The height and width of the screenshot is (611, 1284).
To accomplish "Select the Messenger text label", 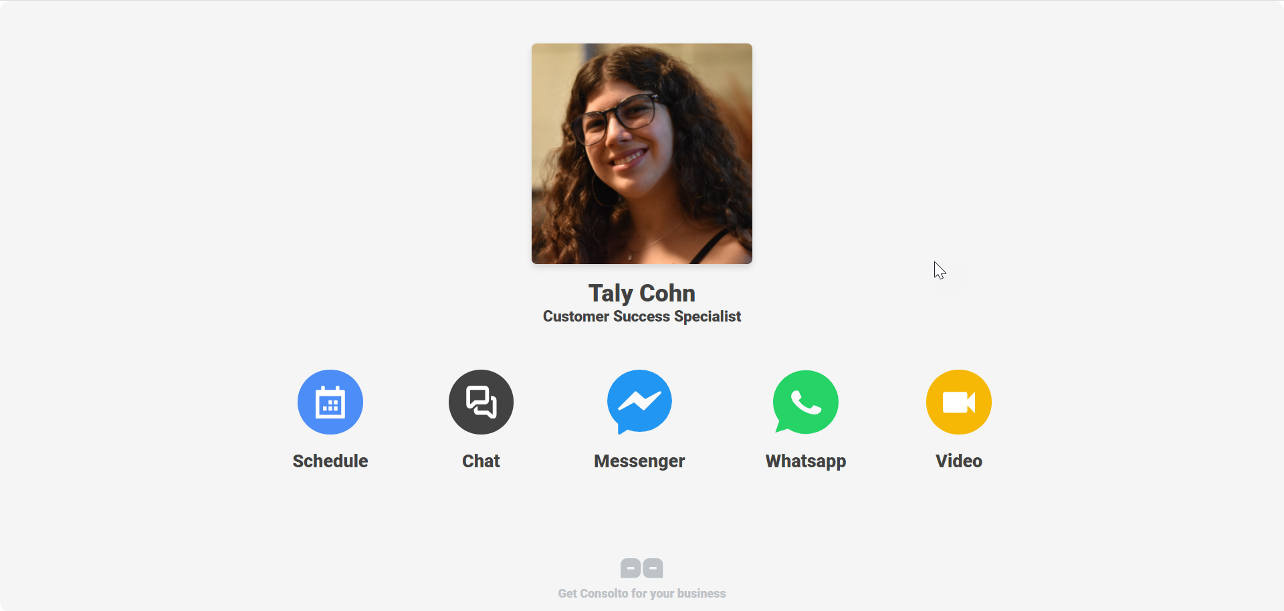I will tap(639, 461).
